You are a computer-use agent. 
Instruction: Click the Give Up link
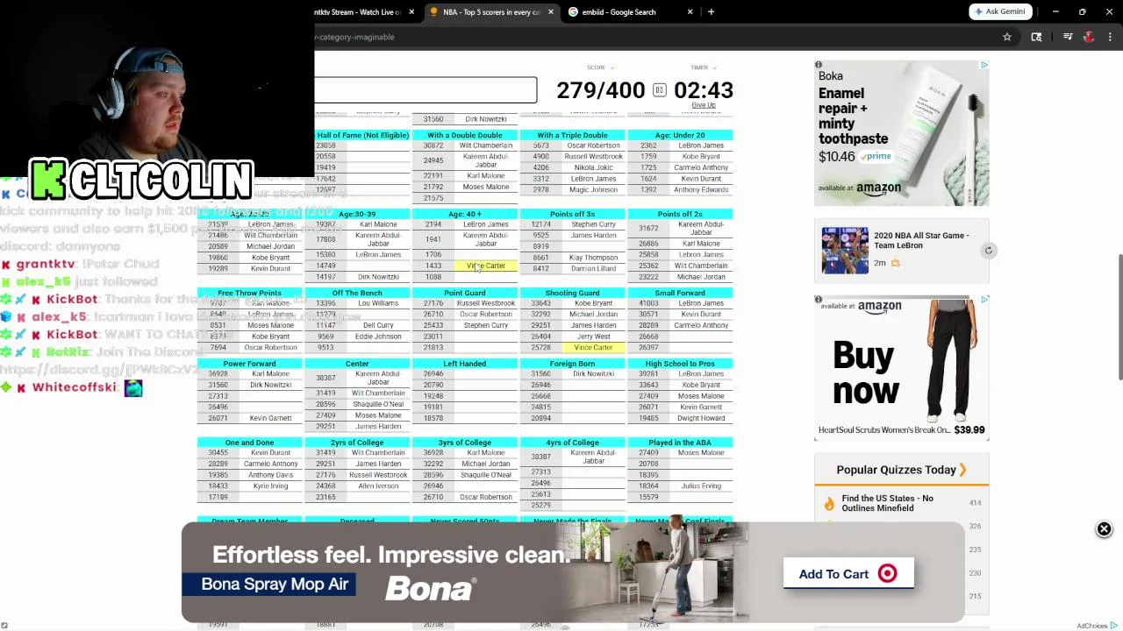704,105
